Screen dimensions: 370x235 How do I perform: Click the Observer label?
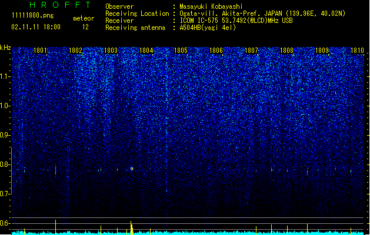119,6
